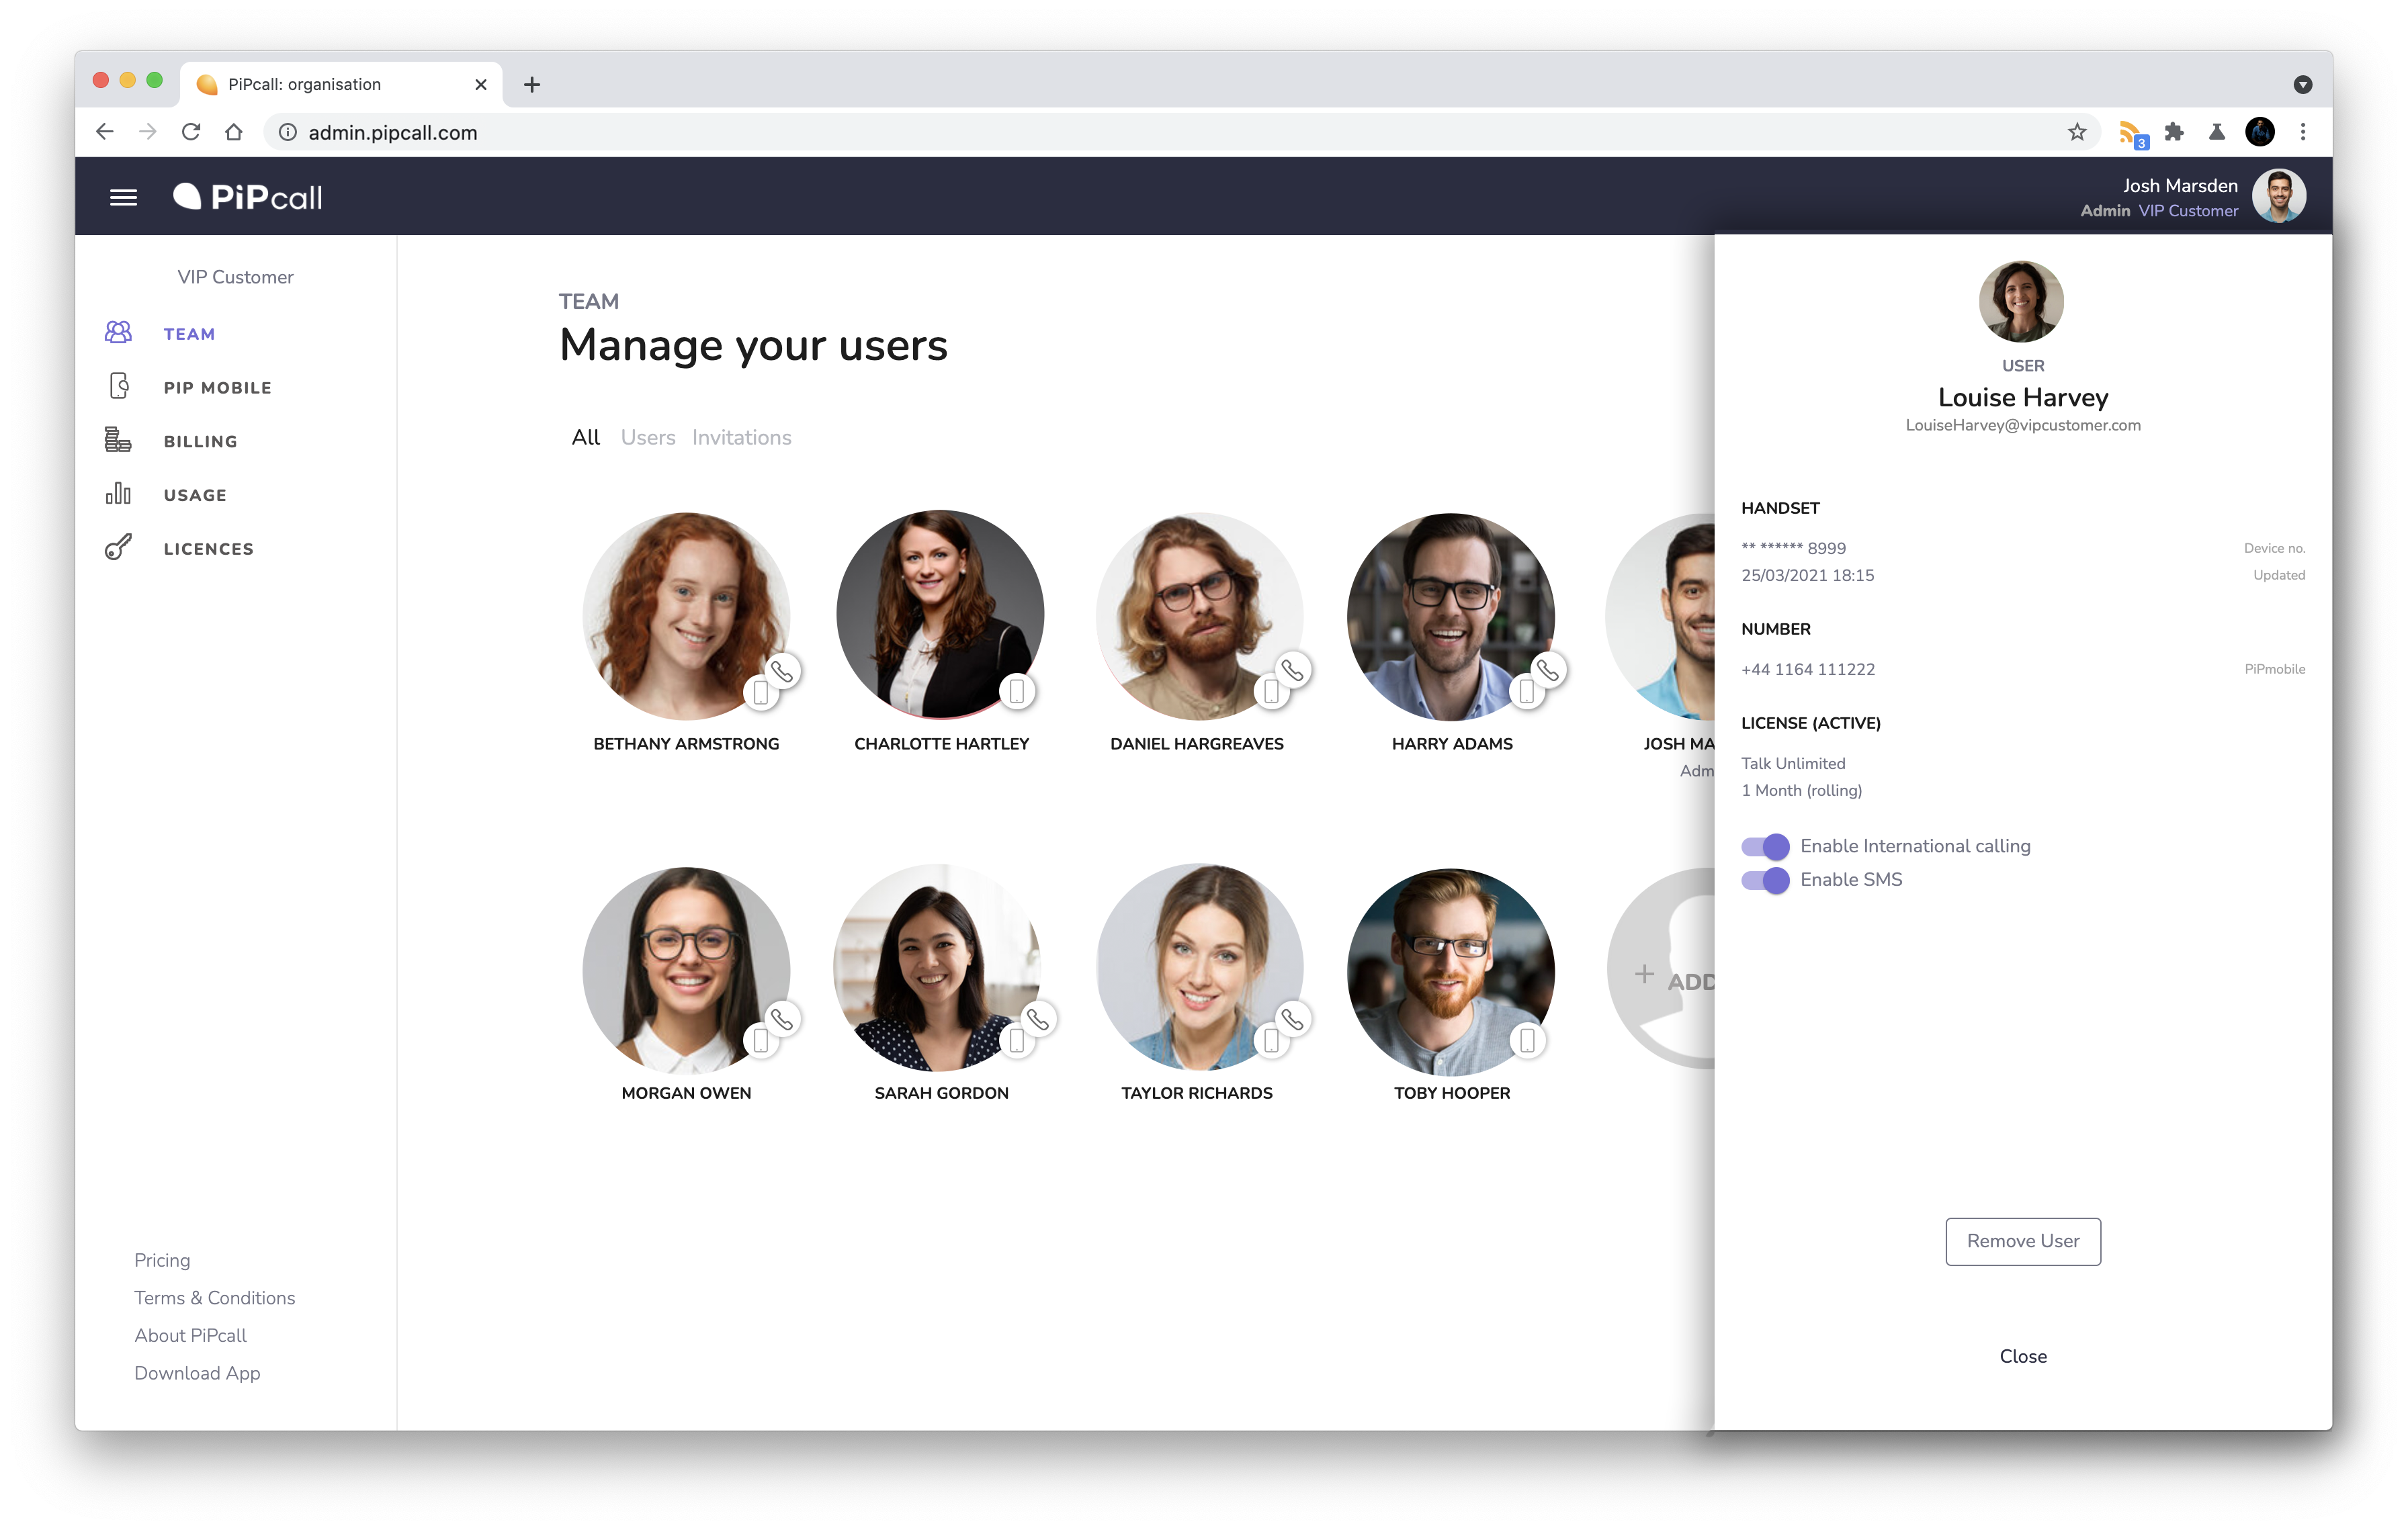Open the Usage bar chart icon
Screen dimensions: 2408x1530
(118, 494)
